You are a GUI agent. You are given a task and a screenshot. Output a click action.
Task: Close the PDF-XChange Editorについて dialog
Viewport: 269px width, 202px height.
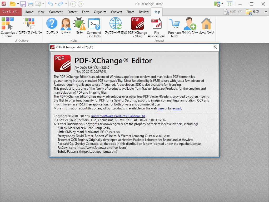click(215, 47)
